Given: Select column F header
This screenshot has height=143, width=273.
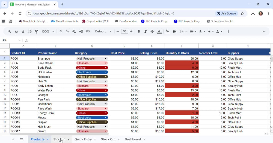Looking at the screenshot, I should pyautogui.click(x=182, y=46).
